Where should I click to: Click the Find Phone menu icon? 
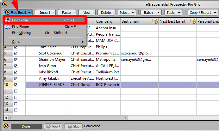pos(8,27)
